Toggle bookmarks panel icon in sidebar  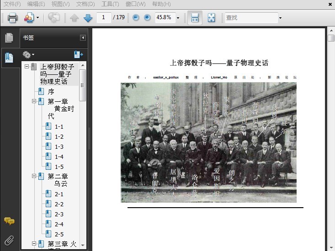(9, 58)
